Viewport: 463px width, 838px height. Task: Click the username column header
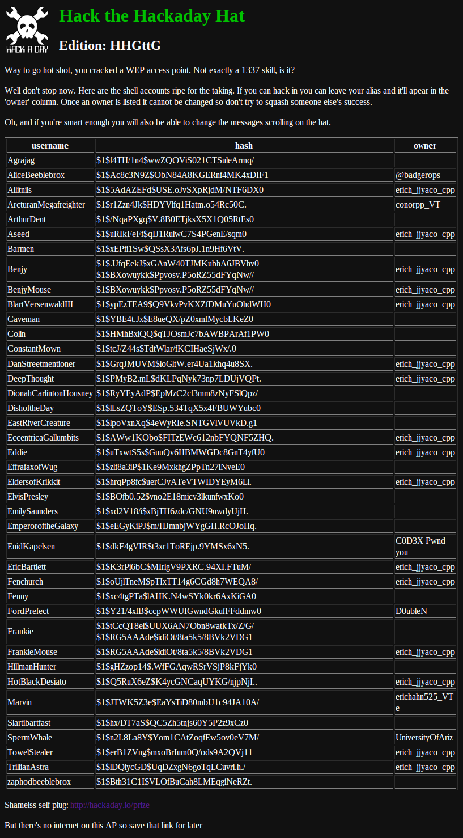pyautogui.click(x=50, y=146)
